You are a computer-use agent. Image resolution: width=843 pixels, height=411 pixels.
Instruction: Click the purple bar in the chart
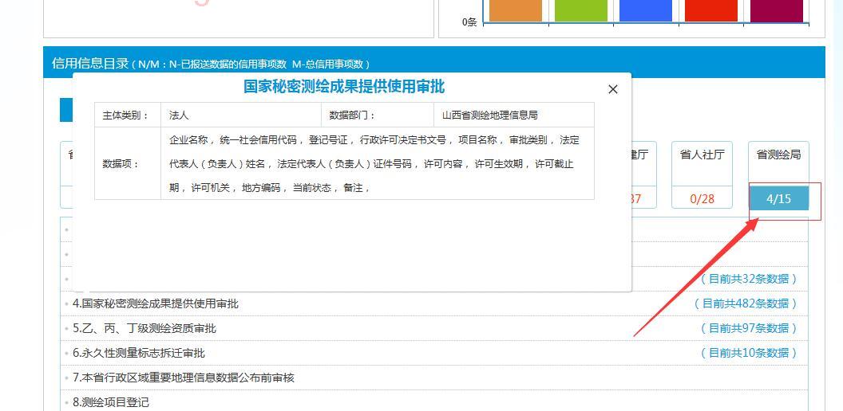coord(775,10)
